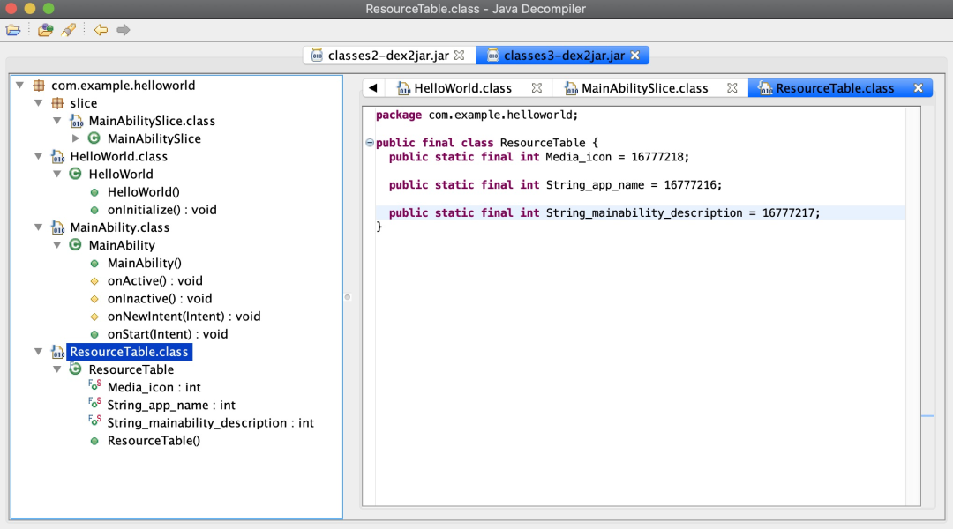The image size is (953, 529).
Task: Click the HelloWorld class icon in tree
Action: pyautogui.click(x=76, y=174)
